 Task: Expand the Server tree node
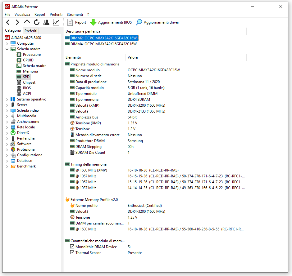pyautogui.click(x=7, y=105)
